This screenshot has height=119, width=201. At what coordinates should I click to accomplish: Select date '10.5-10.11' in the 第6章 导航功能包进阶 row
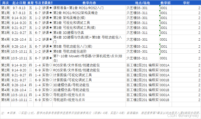point(19,51)
